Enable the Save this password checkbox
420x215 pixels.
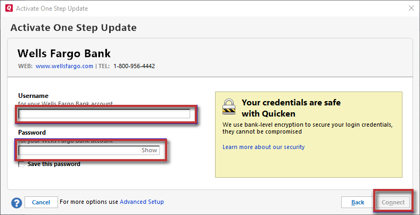tap(22, 164)
